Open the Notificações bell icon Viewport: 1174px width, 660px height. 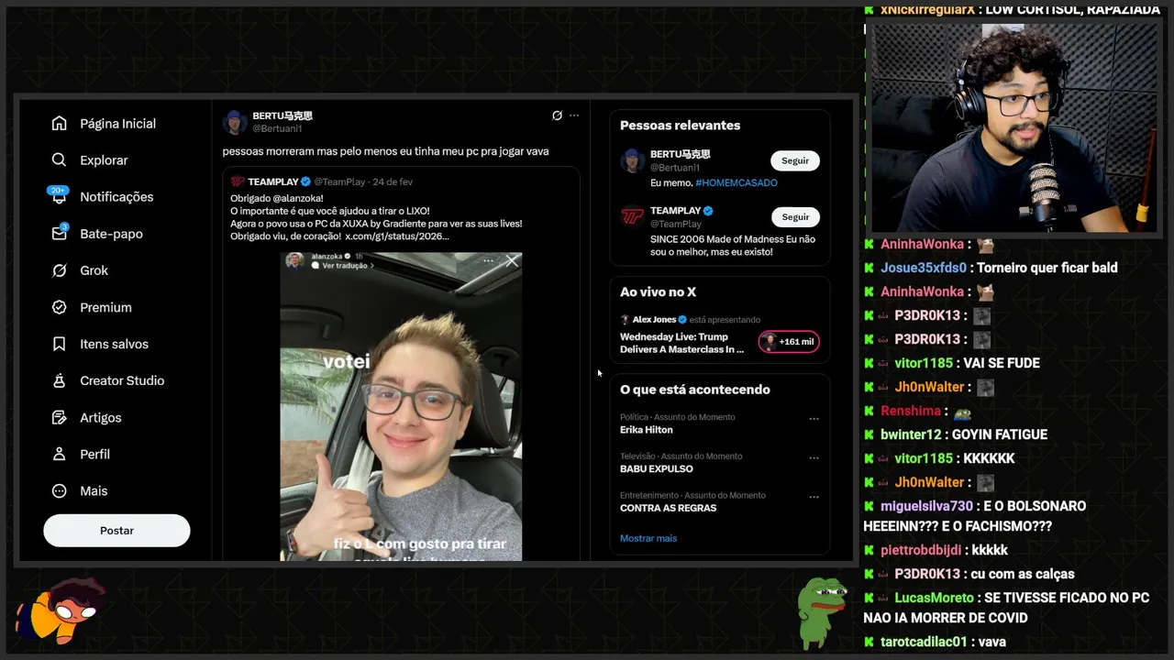coord(60,196)
